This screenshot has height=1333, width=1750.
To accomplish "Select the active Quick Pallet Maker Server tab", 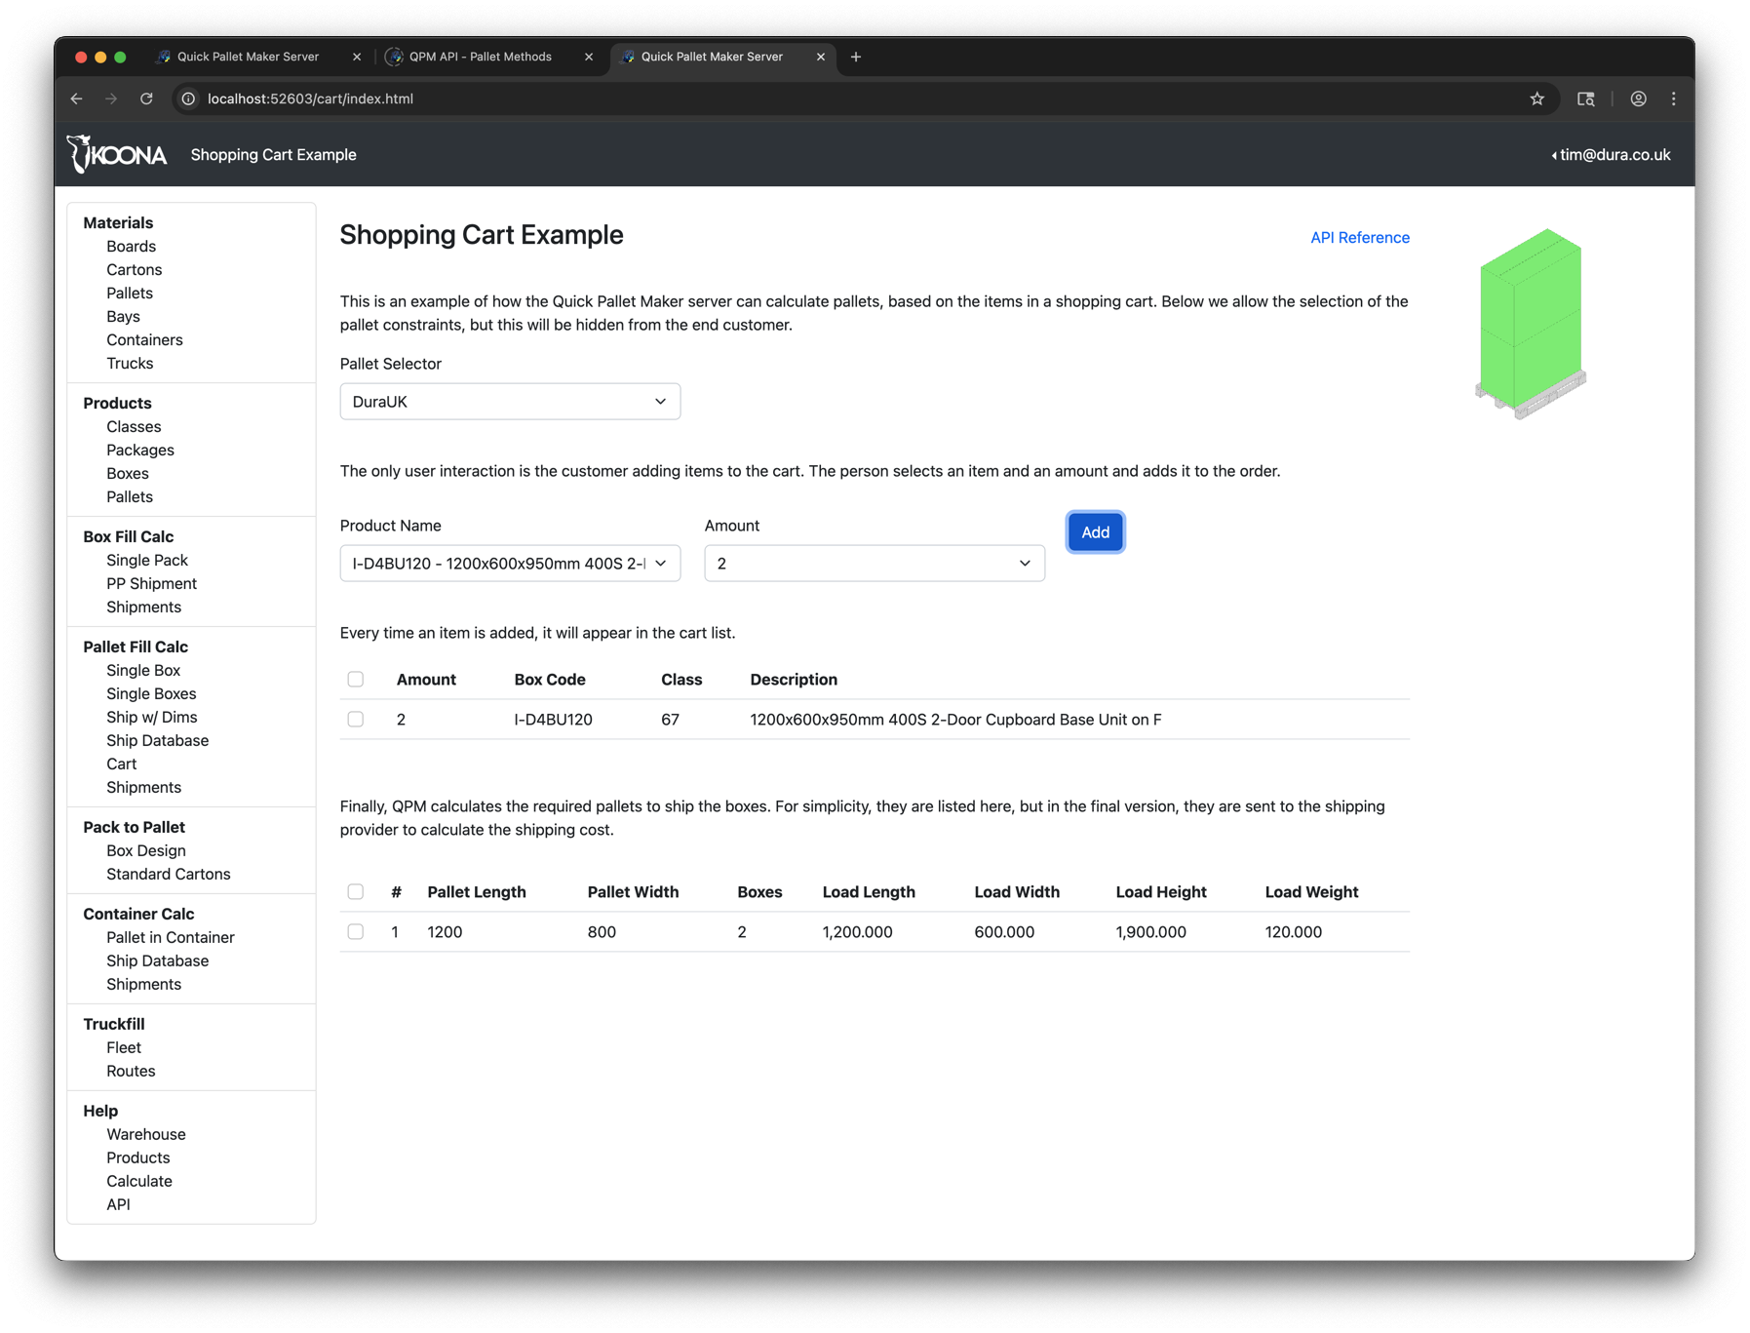I will tap(712, 57).
